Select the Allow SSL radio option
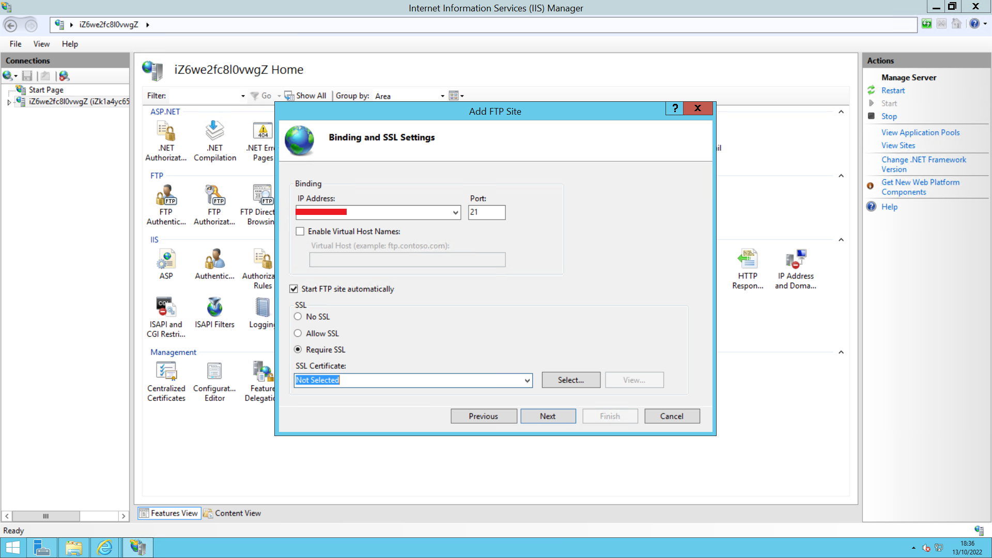The image size is (992, 558). [298, 333]
